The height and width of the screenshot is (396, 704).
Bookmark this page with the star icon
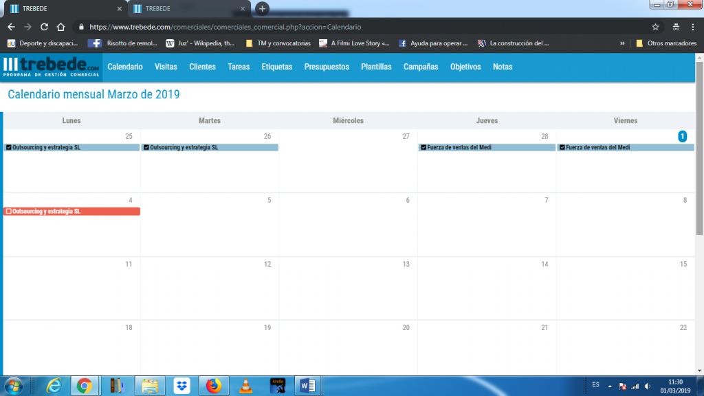pyautogui.click(x=657, y=27)
